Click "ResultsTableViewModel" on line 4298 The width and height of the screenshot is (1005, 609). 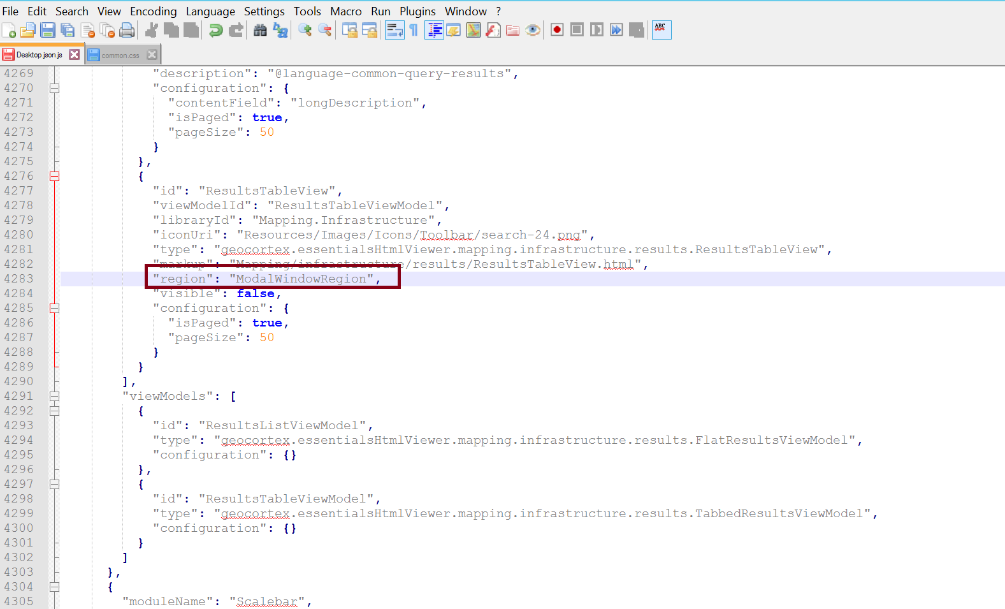(286, 499)
